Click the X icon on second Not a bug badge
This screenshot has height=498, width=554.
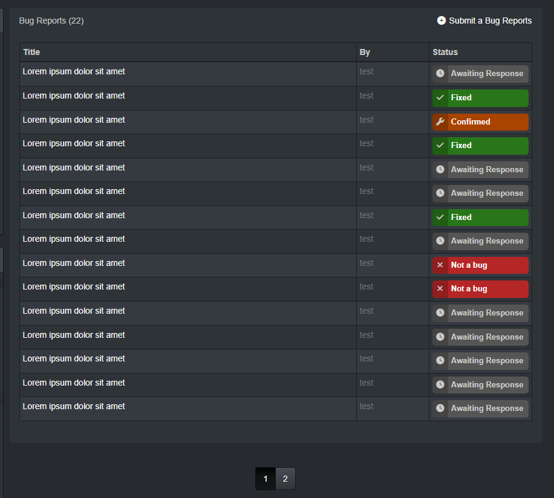click(440, 289)
